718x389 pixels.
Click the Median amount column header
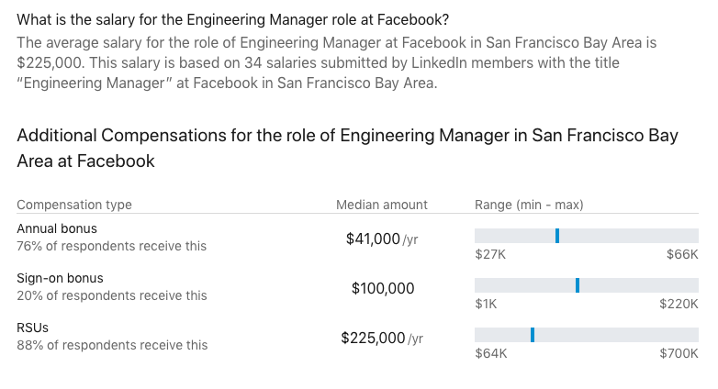(381, 205)
